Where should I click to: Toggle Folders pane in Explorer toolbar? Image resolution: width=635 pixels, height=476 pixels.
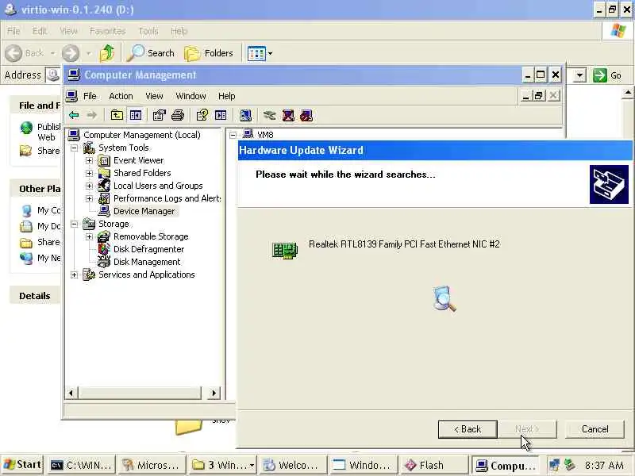pyautogui.click(x=209, y=53)
